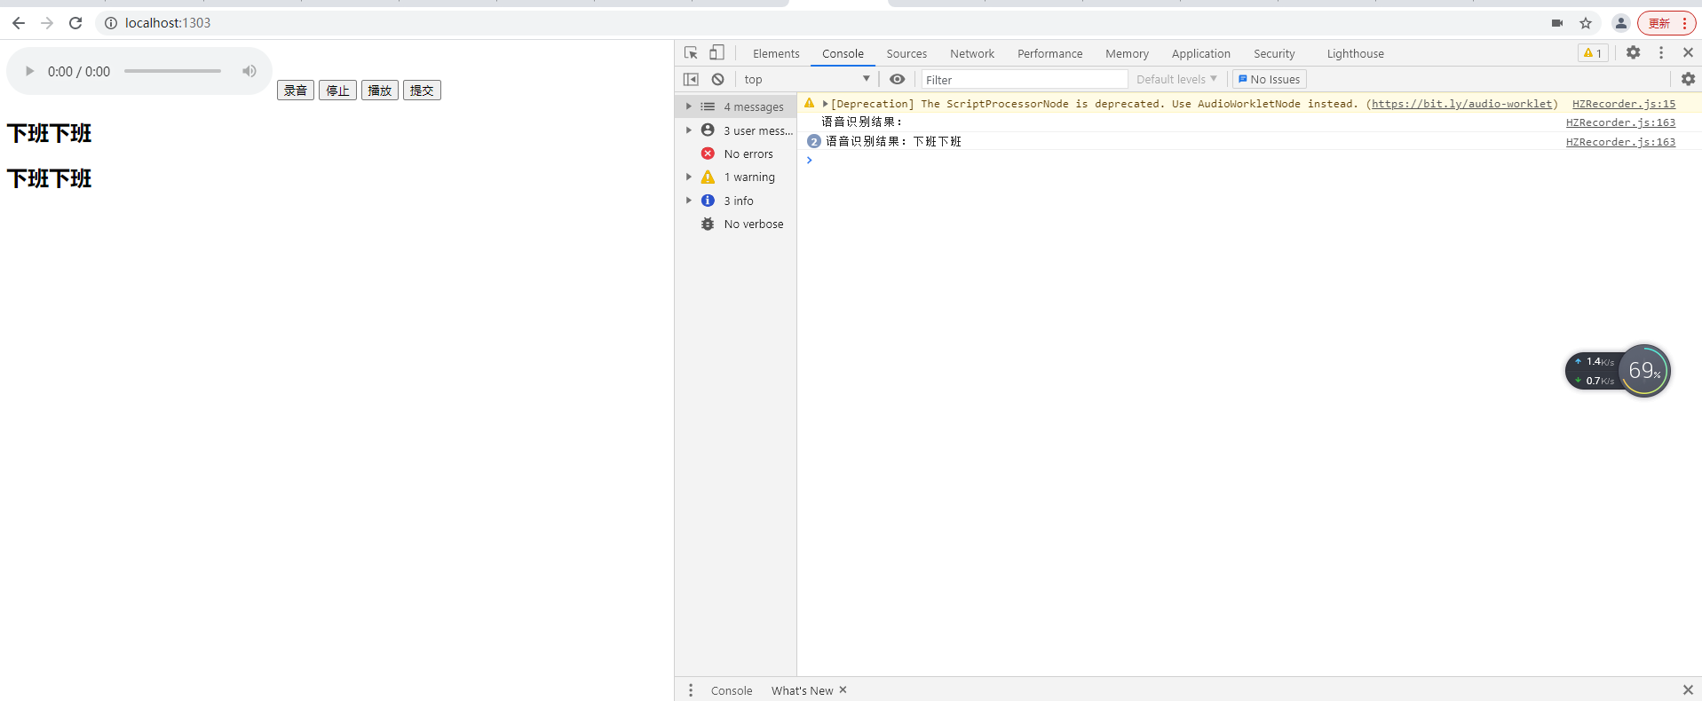Open the browser profile avatar

[1621, 23]
